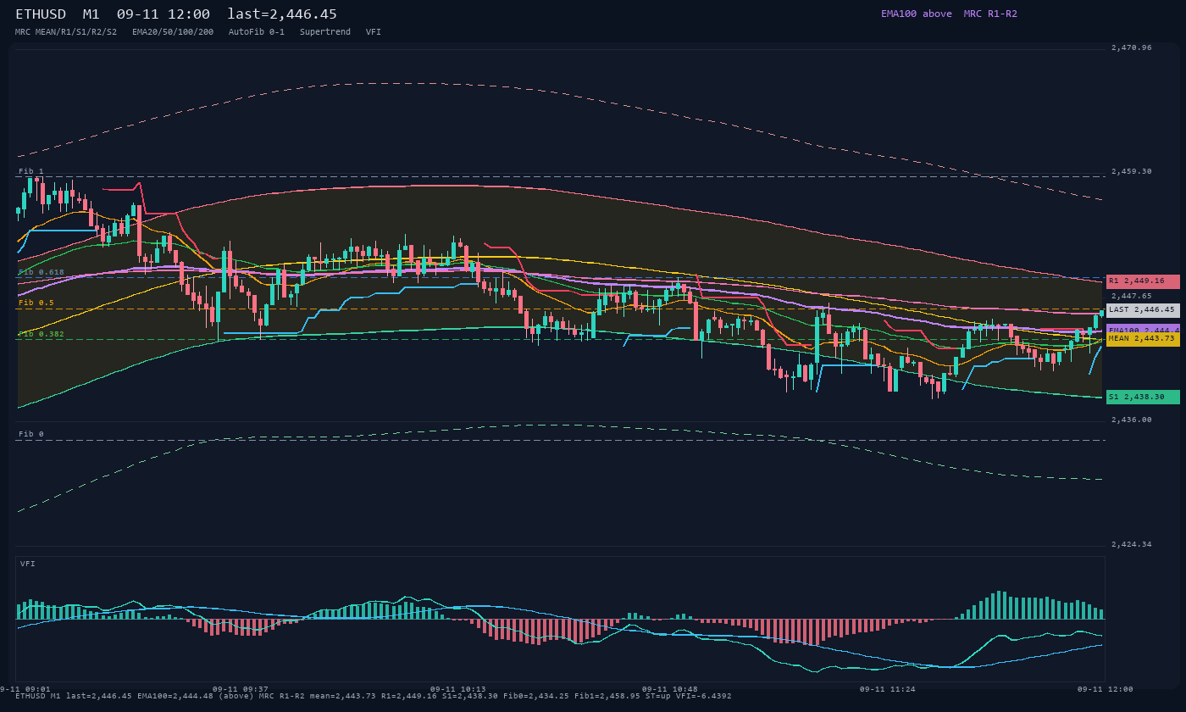1186x712 pixels.
Task: Click the 2,424.34 price axis label
Action: (x=1132, y=544)
